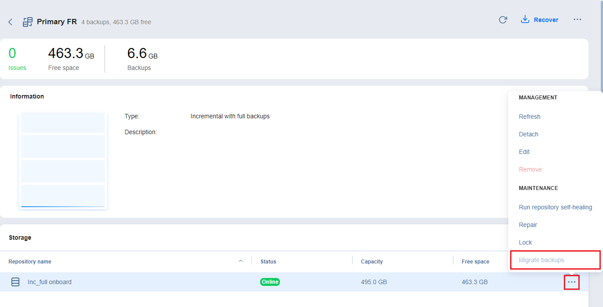Click the Primary FR repository icon
Screen dimensions: 603x307
(x=28, y=22)
